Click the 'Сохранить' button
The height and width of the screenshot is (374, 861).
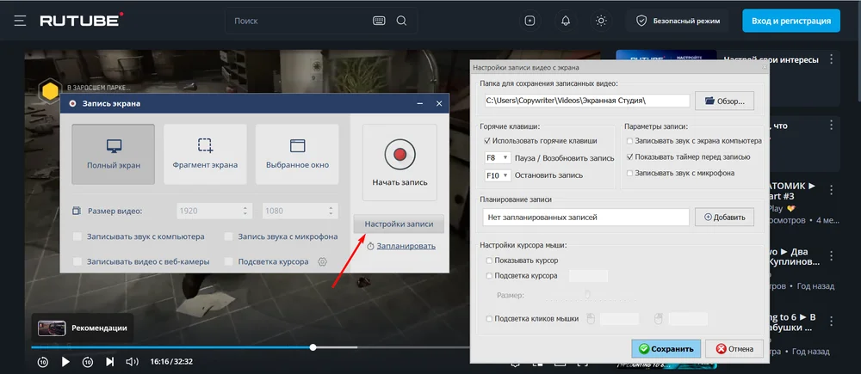pos(666,349)
